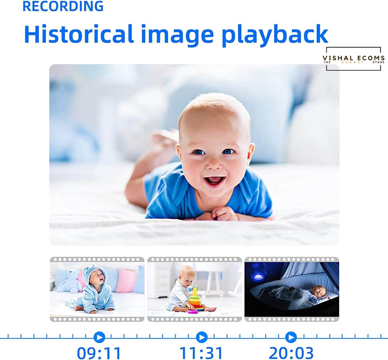Viewport: 388px width, 360px height.
Task: Select the 20:03 timestamp label
Action: click(291, 353)
